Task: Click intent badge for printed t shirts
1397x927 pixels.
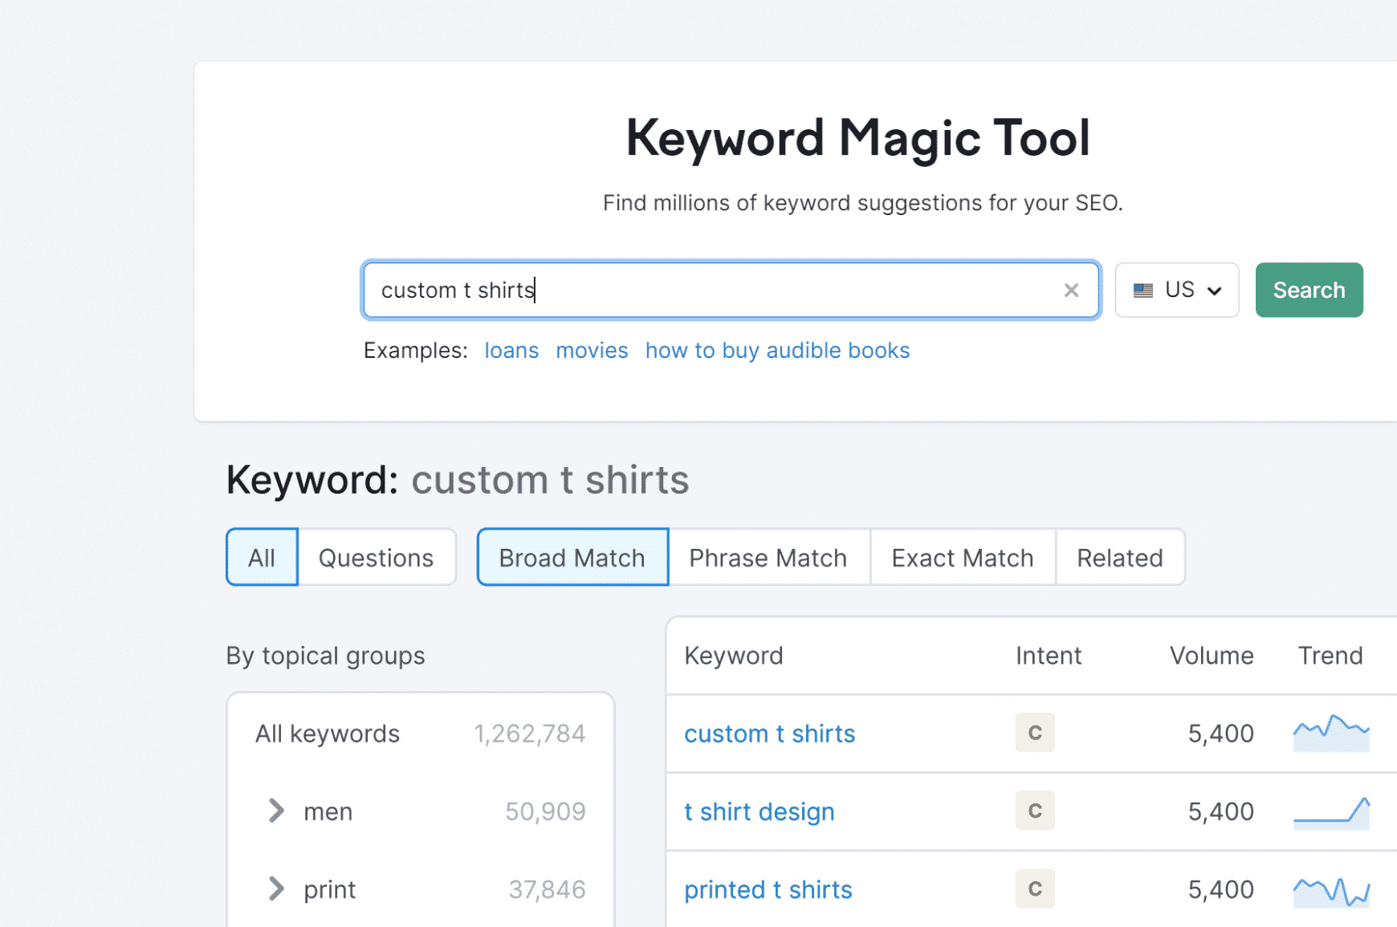Action: [x=1034, y=888]
